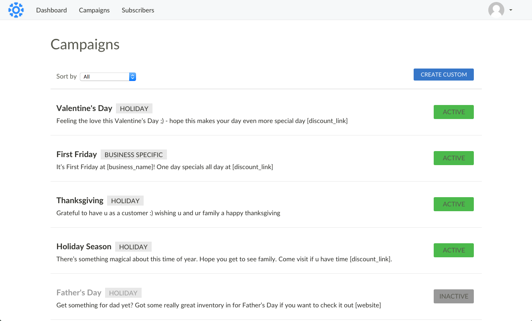Image resolution: width=532 pixels, height=321 pixels.
Task: Navigate to Subscribers page
Action: click(138, 10)
